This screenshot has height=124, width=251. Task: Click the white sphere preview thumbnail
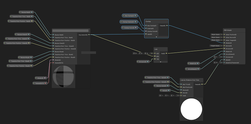coord(191,109)
